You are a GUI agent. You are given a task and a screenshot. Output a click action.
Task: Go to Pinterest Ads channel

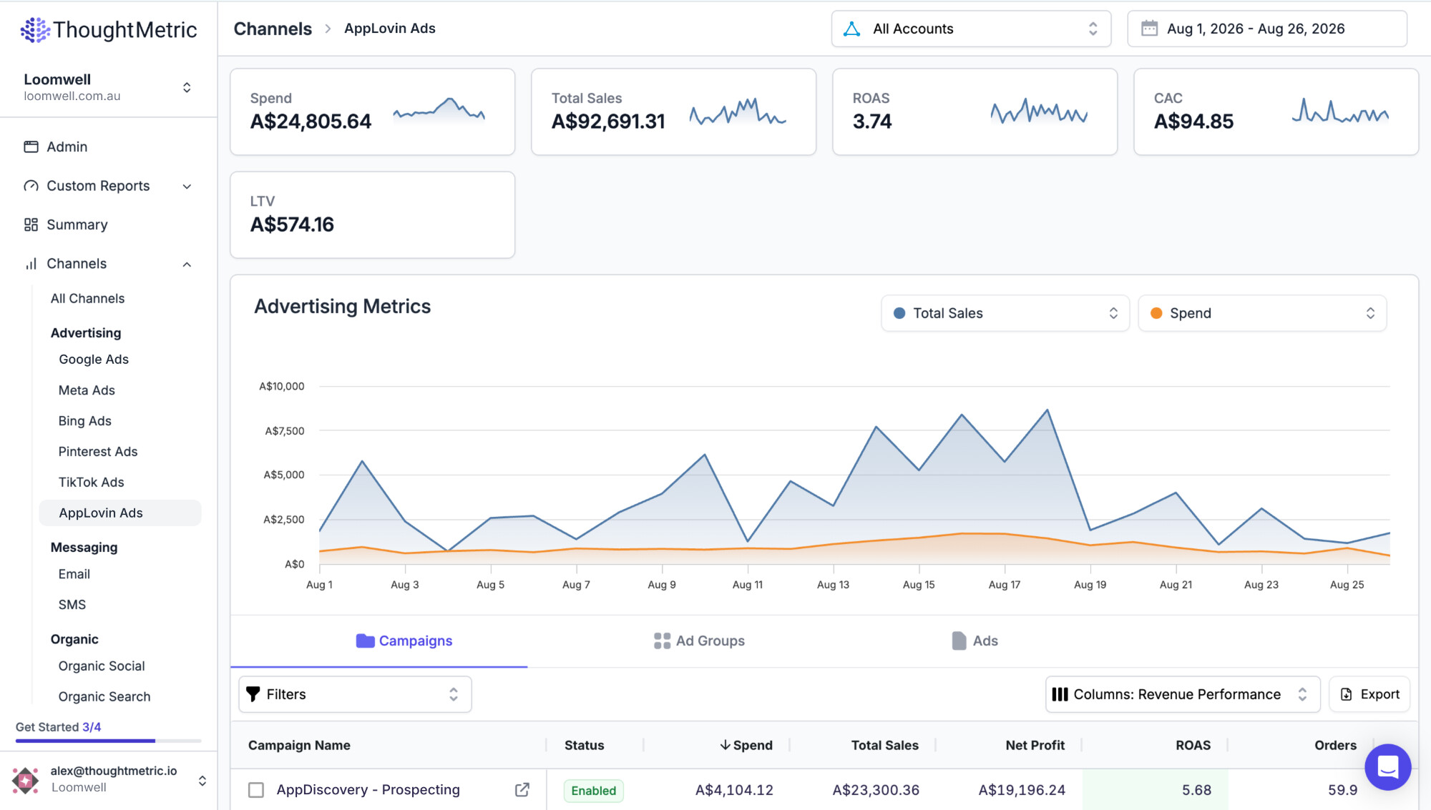tap(98, 452)
